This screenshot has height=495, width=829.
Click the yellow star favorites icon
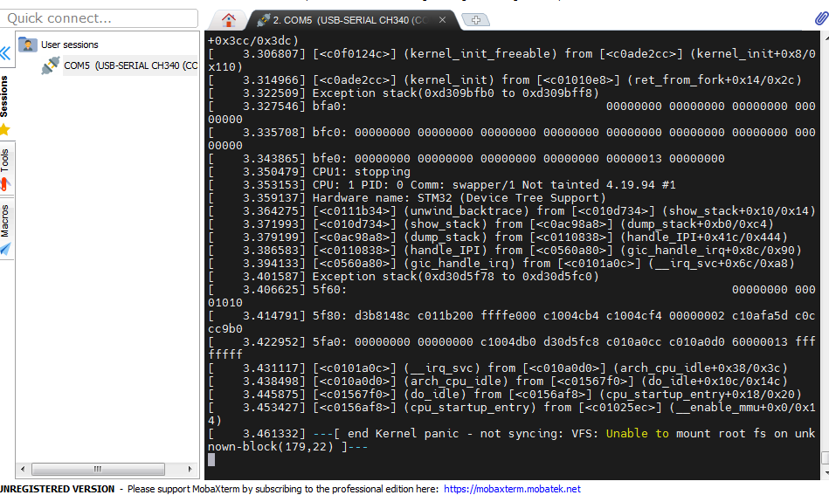click(x=4, y=129)
